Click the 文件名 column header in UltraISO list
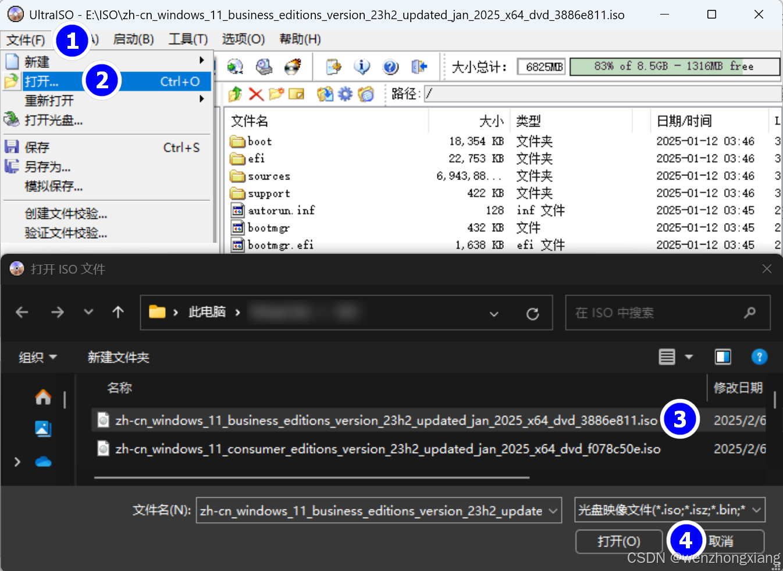 click(x=250, y=121)
